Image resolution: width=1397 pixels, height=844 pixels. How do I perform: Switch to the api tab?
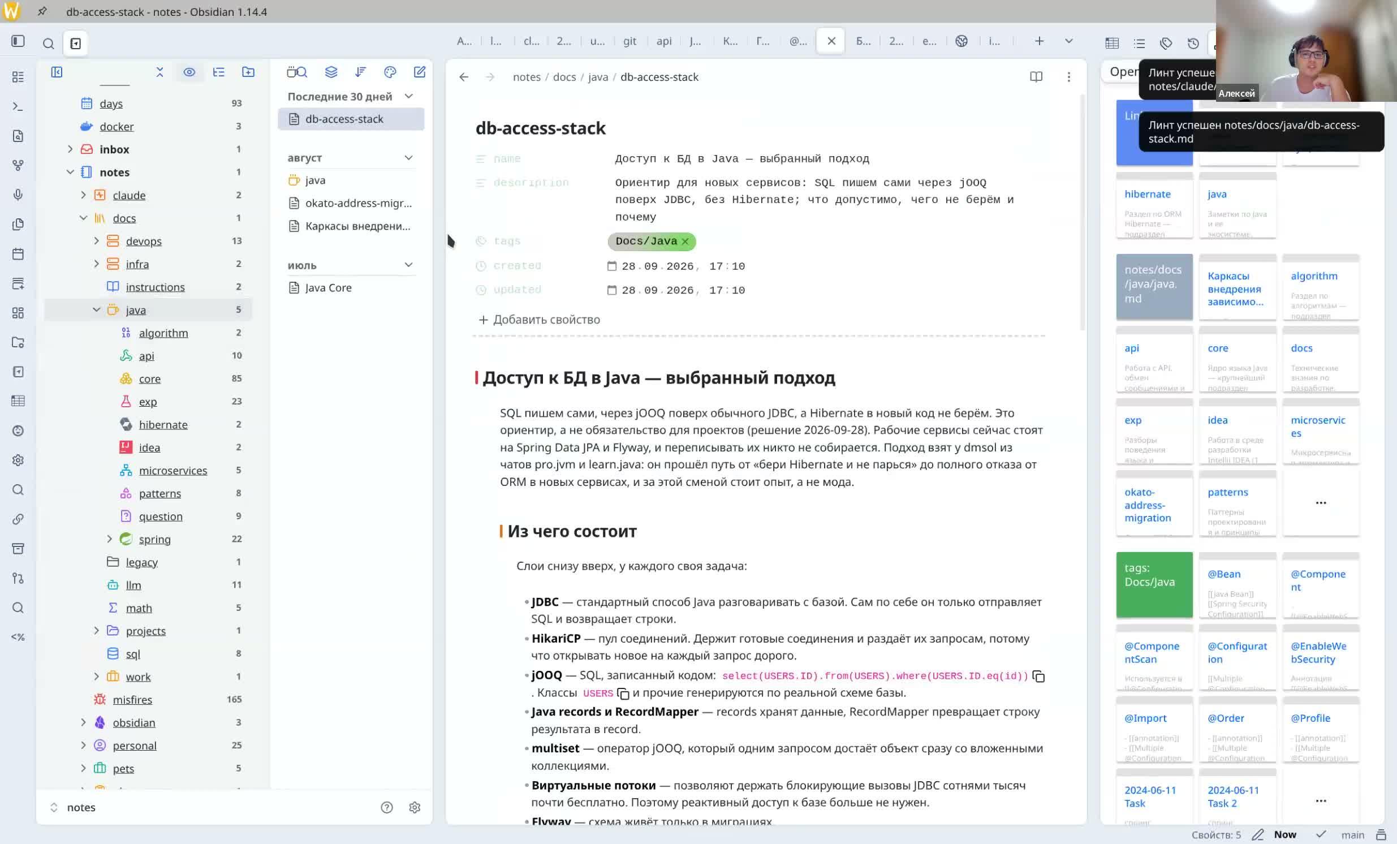(x=664, y=41)
